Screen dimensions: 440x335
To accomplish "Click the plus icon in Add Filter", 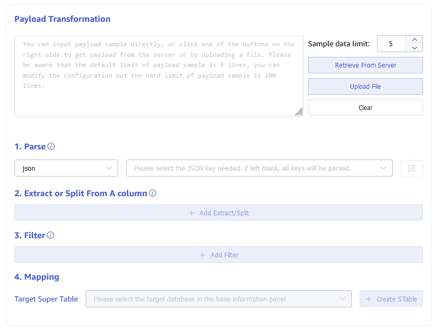I will tap(203, 255).
